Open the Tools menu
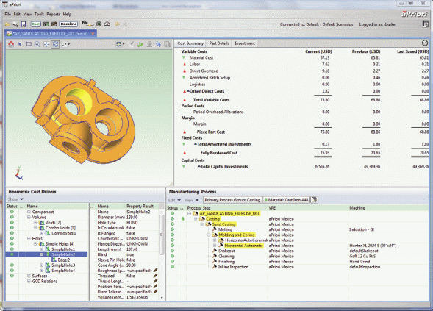The height and width of the screenshot is (311, 433). [39, 14]
